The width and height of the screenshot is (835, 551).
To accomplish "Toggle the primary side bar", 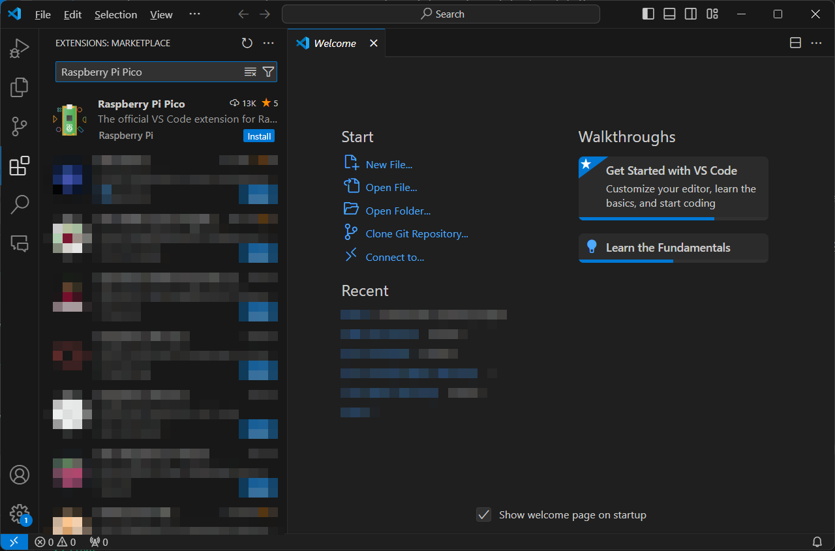I will pos(648,14).
